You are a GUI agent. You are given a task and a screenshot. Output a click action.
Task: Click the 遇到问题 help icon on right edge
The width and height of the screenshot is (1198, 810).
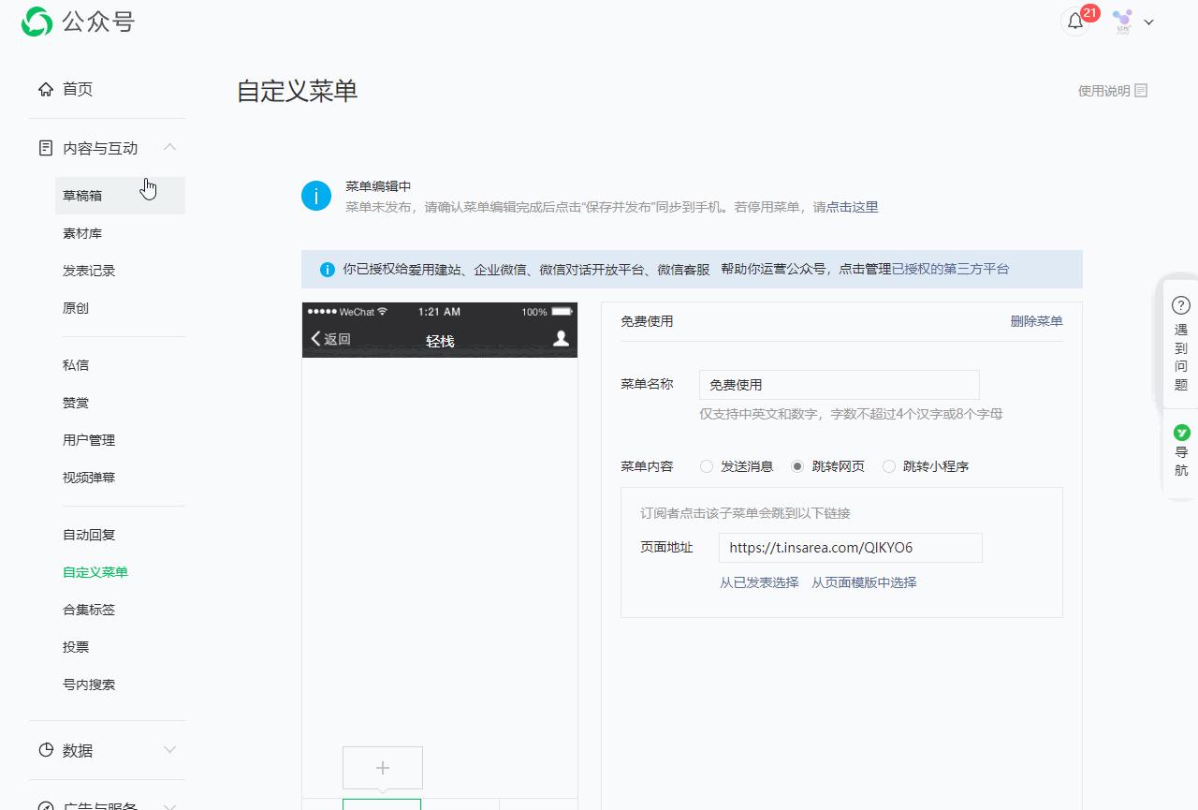tap(1180, 304)
